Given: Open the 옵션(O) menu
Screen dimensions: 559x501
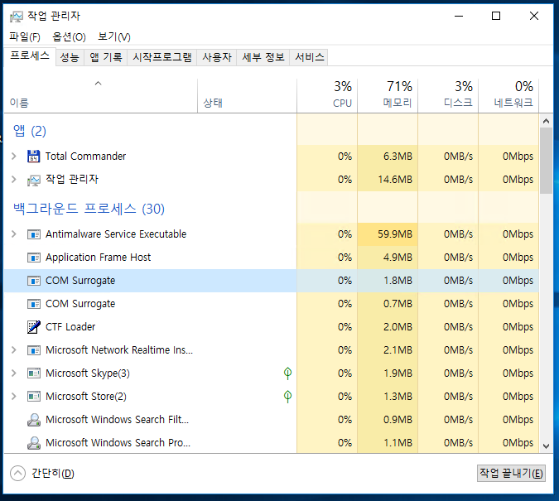Looking at the screenshot, I should pos(70,36).
